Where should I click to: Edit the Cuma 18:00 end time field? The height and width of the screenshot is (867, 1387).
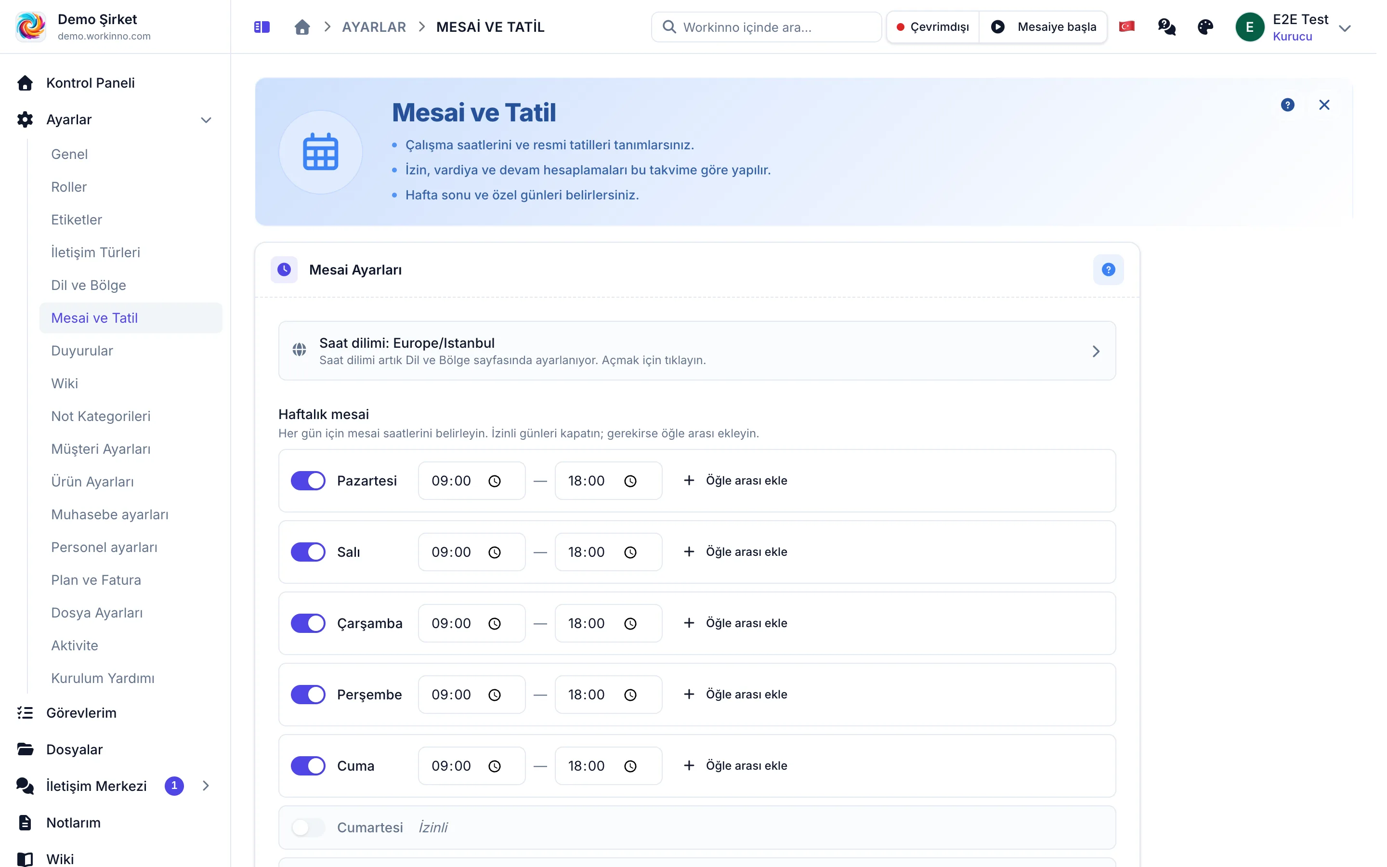[608, 765]
